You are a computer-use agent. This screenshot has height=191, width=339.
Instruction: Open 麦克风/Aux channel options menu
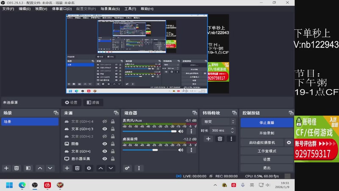(x=191, y=131)
